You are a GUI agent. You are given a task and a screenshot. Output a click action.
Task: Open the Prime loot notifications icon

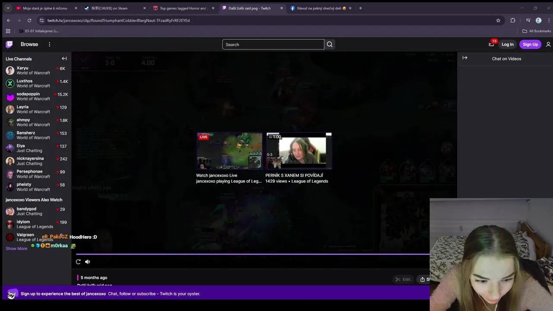click(491, 44)
